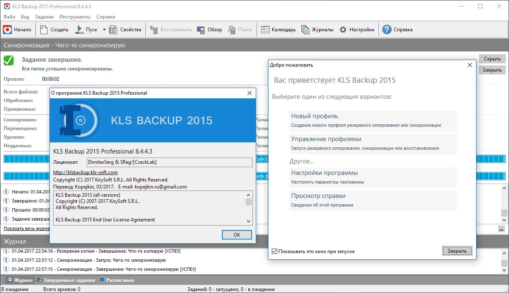Click the info icon beside Завершено
Image resolution: width=509 pixels, height=293 pixels.
tap(6, 201)
